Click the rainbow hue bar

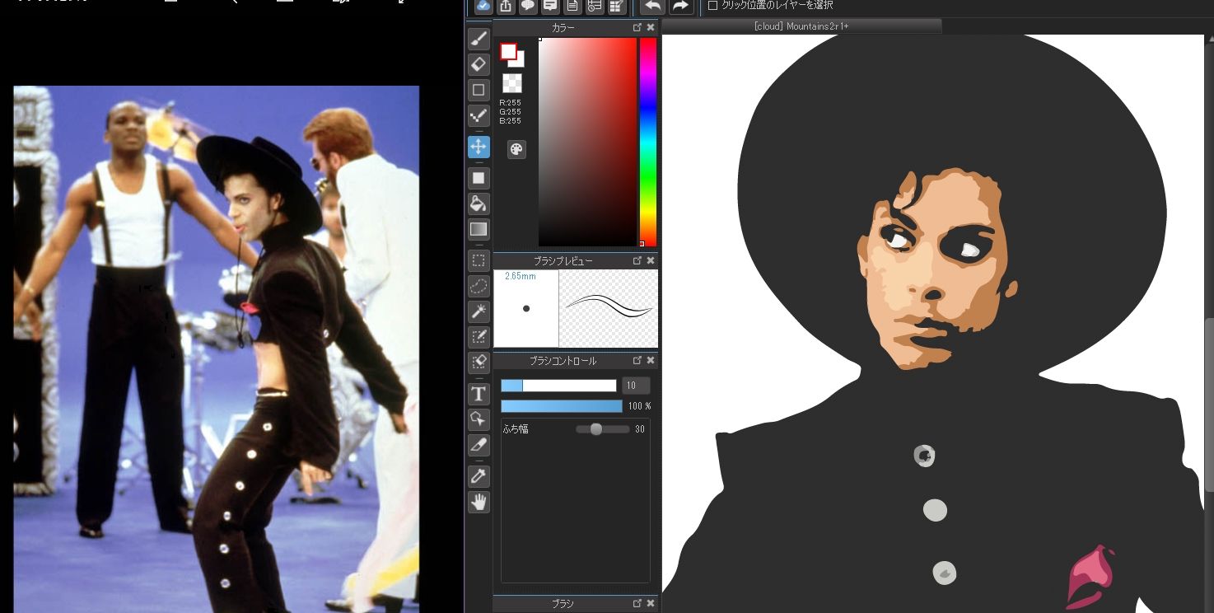click(648, 142)
